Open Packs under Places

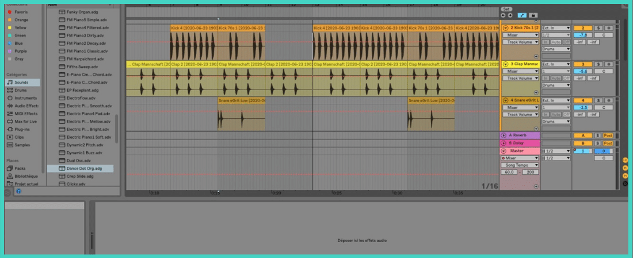20,169
